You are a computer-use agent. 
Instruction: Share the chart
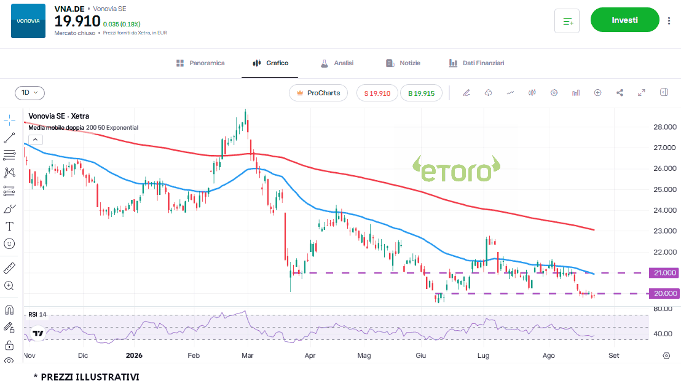click(x=620, y=92)
